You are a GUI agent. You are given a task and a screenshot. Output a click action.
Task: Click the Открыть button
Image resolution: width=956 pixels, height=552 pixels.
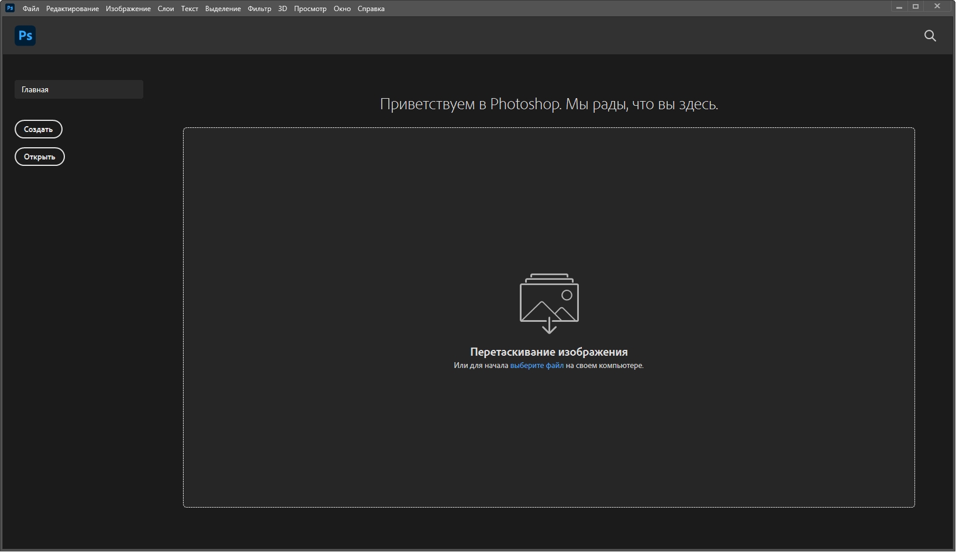coord(40,157)
